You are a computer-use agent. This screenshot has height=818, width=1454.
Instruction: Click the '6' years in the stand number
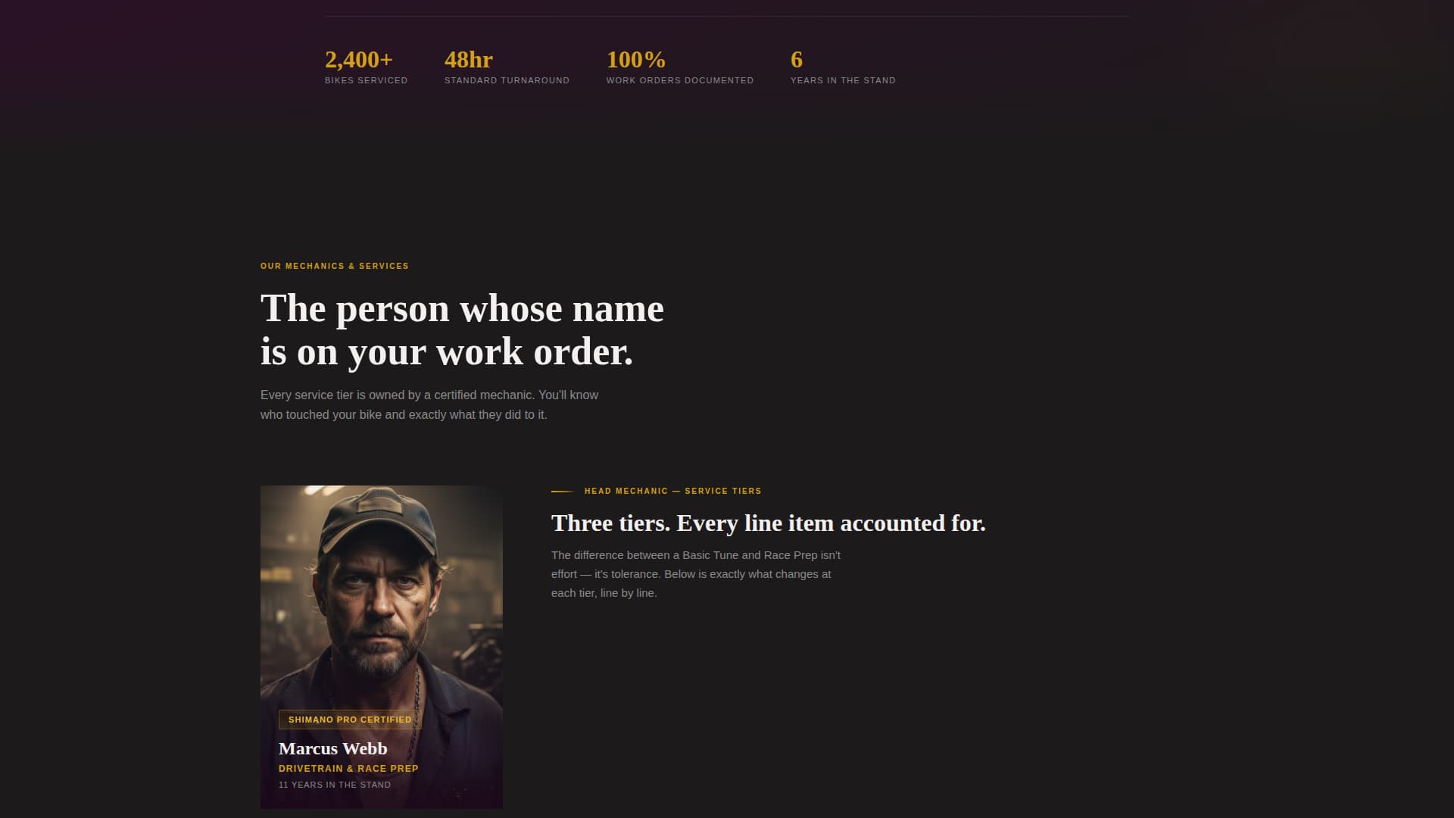[797, 60]
